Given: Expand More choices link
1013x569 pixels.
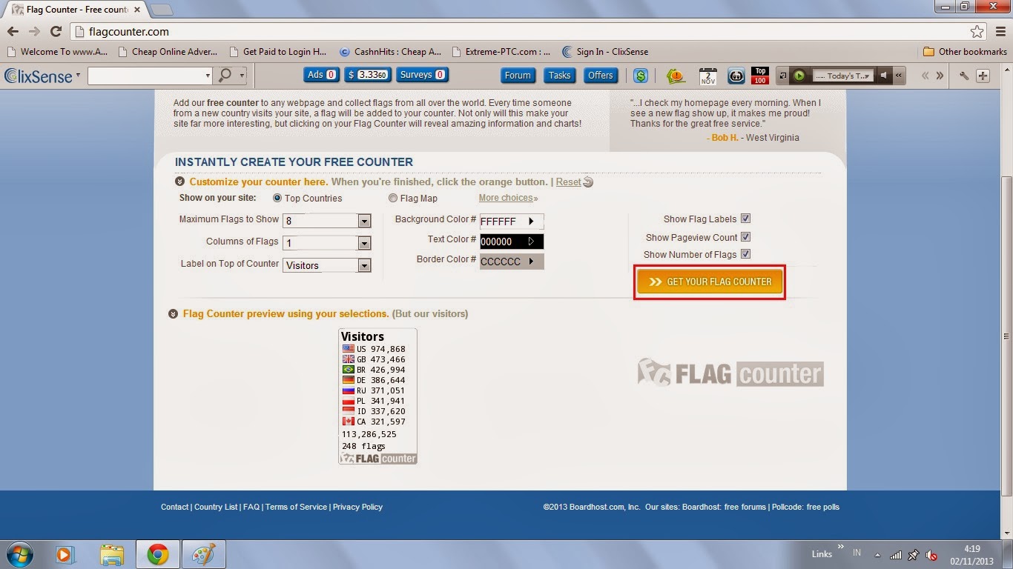Looking at the screenshot, I should coord(508,198).
